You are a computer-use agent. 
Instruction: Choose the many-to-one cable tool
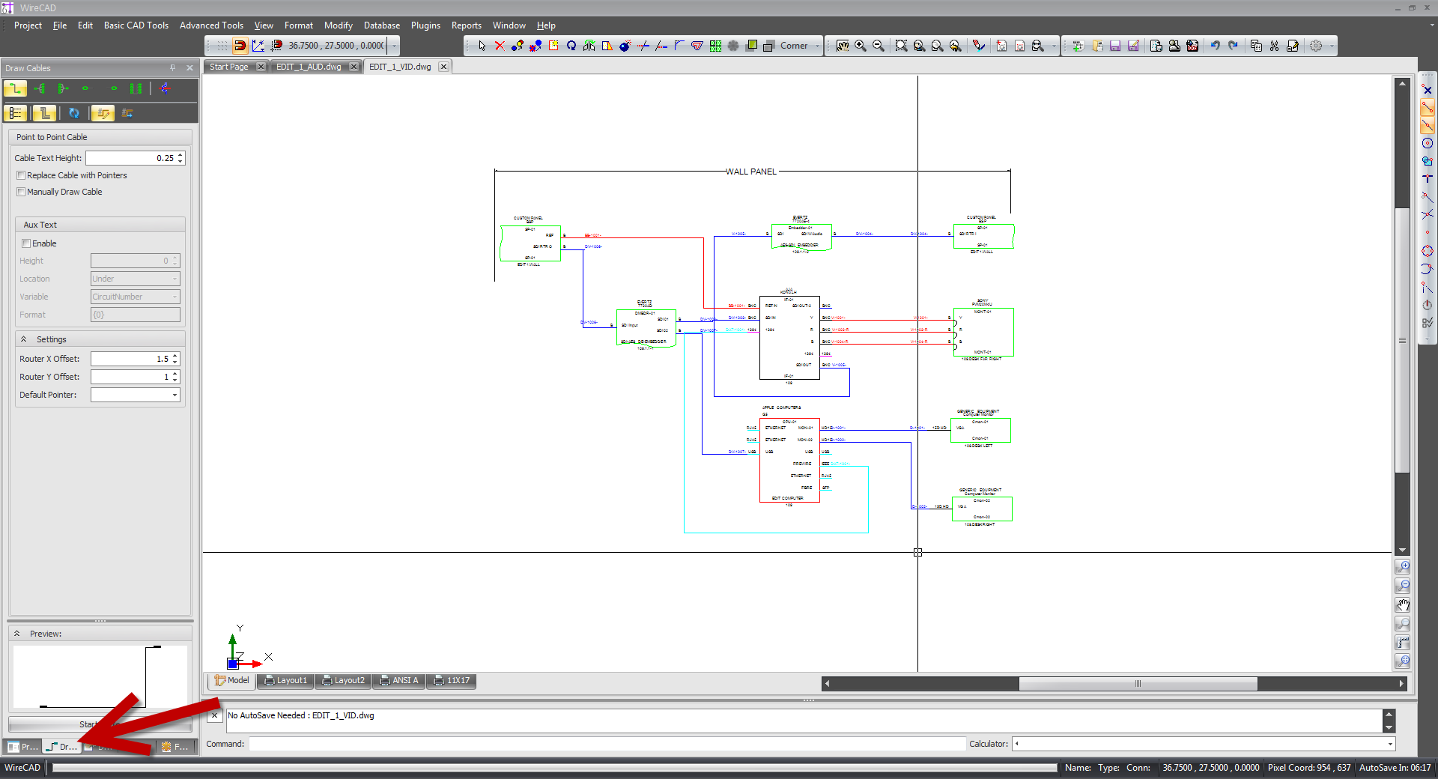pyautogui.click(x=64, y=88)
